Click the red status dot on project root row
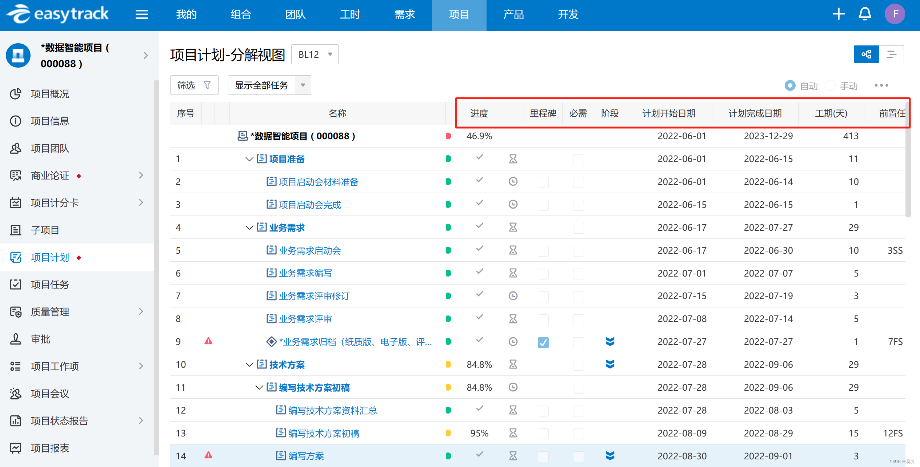Screen dimensions: 920x467 pyautogui.click(x=448, y=136)
